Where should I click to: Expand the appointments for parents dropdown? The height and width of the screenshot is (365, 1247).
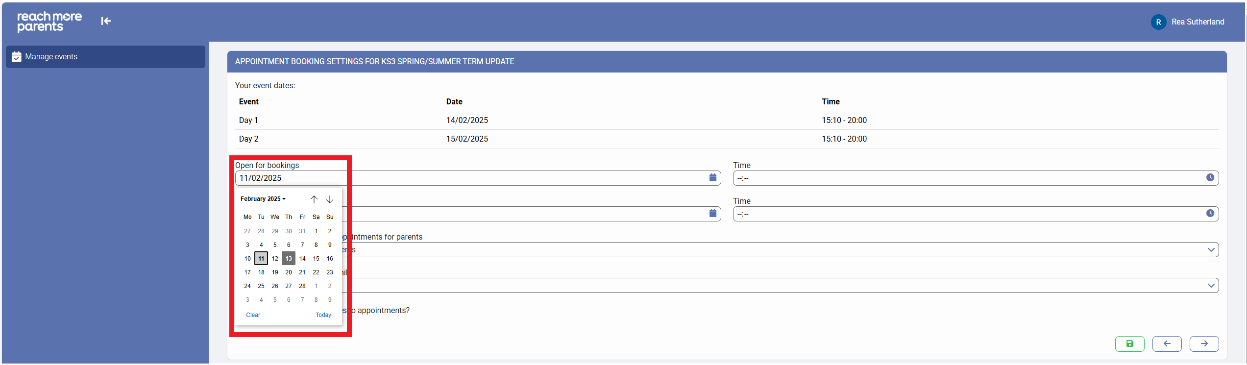[1211, 250]
